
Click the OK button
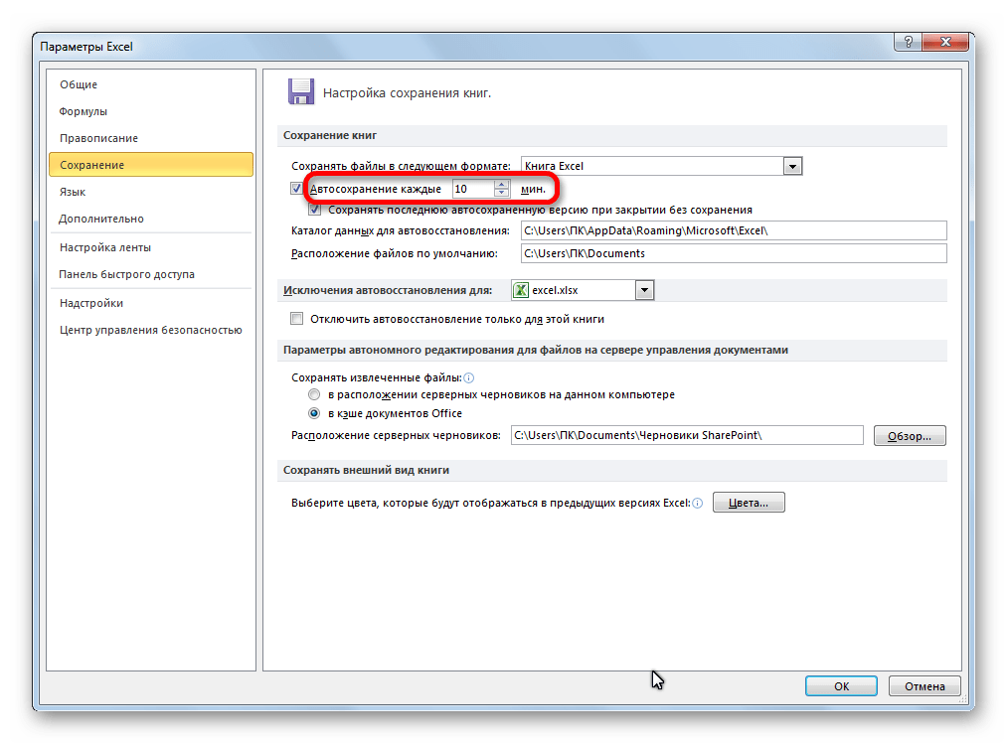pyautogui.click(x=841, y=686)
